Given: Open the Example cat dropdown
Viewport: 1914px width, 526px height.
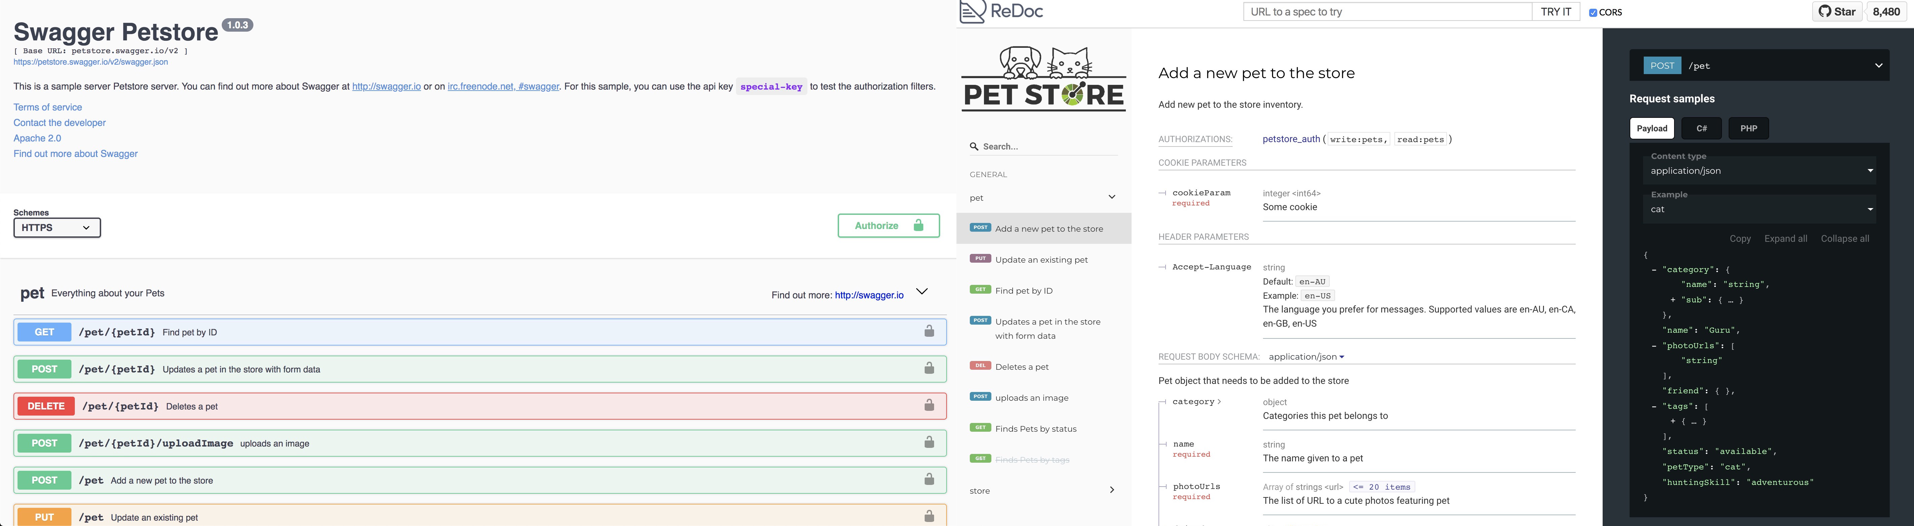Looking at the screenshot, I should (x=1759, y=209).
